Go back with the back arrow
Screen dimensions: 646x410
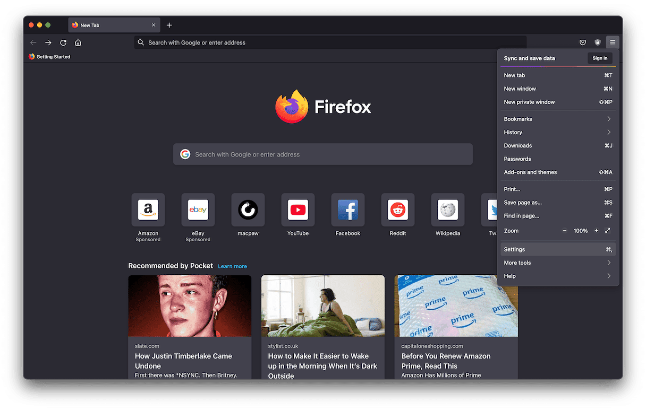pos(33,42)
